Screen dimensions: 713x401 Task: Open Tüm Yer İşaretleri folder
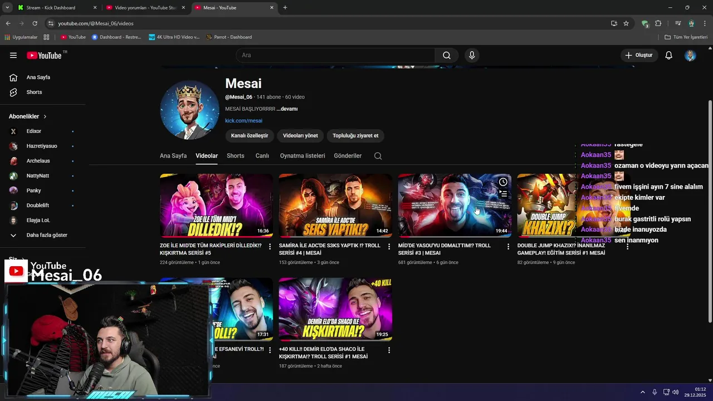tap(686, 37)
